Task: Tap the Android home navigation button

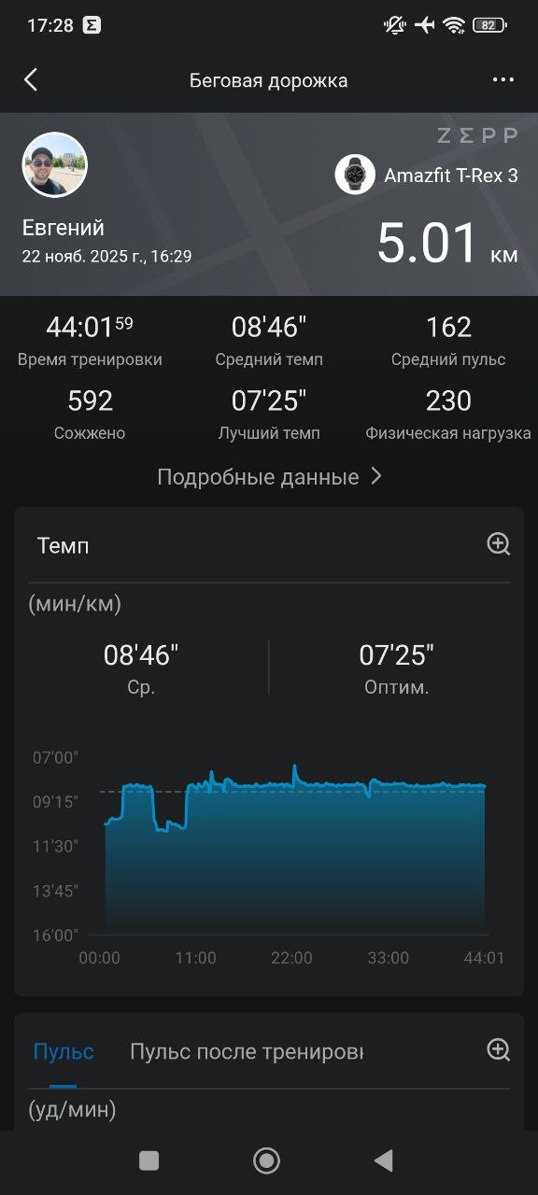Action: pyautogui.click(x=267, y=1160)
